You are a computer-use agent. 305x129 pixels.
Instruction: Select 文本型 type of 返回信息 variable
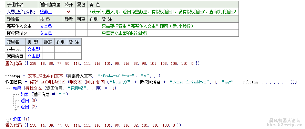coord(33,56)
